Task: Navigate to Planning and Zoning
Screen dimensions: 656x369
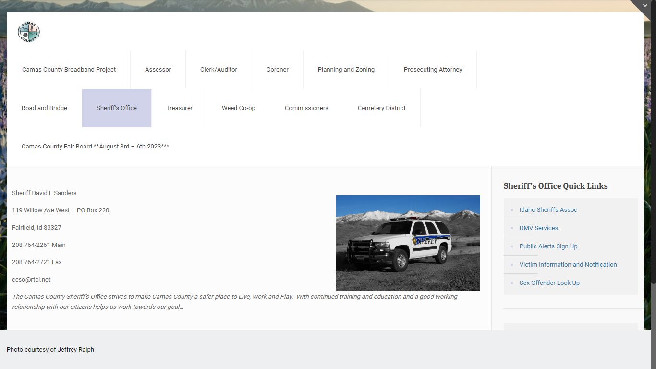Action: pyautogui.click(x=346, y=70)
